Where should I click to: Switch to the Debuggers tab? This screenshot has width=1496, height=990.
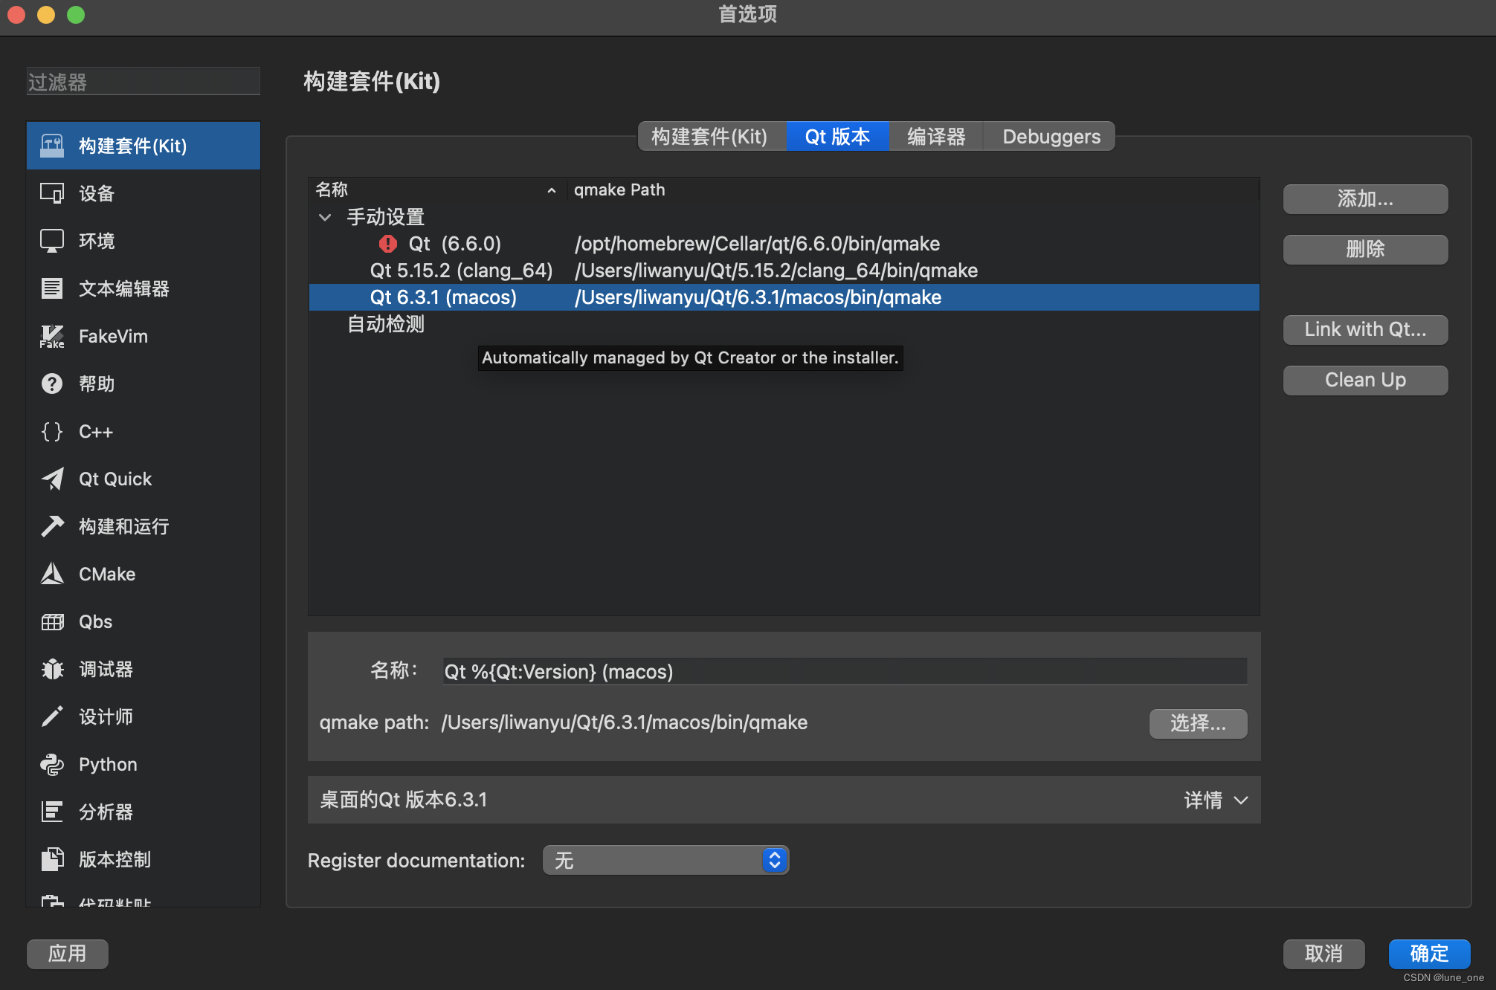coord(1050,136)
